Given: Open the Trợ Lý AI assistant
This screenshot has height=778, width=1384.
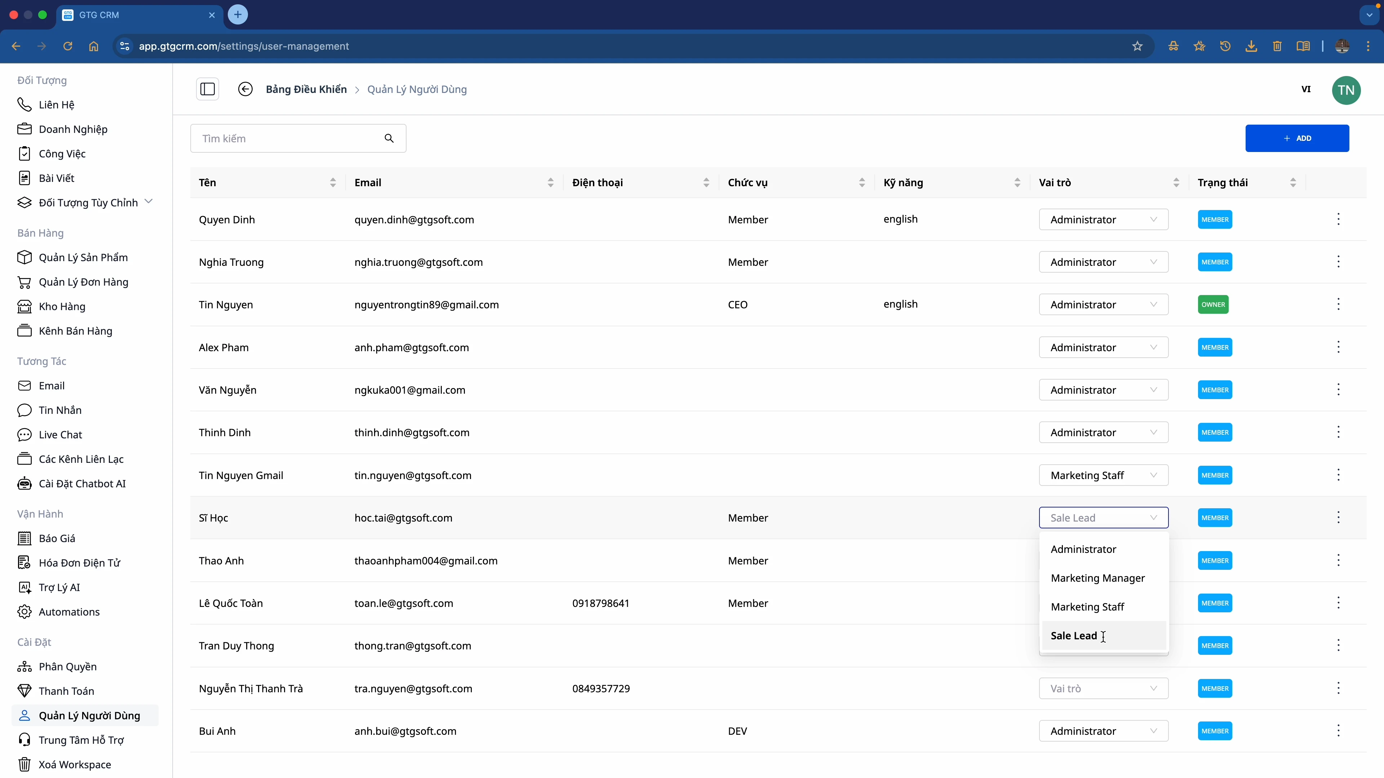Looking at the screenshot, I should 59,587.
